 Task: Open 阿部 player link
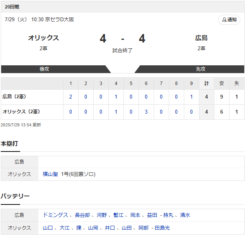click(144, 228)
